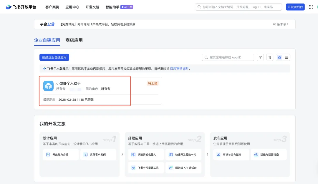
Task: Click the 小龙虾个人助手 app cube icon
Action: tap(48, 86)
